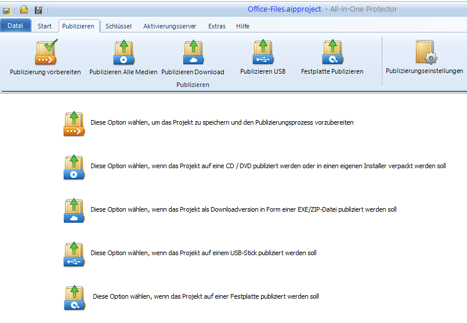Click the open project folder icon in quick access toolbar

tap(24, 10)
